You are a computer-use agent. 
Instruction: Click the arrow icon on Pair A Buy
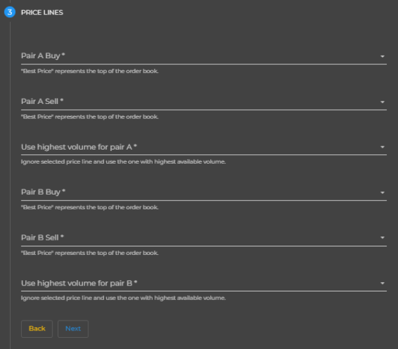pyautogui.click(x=382, y=56)
